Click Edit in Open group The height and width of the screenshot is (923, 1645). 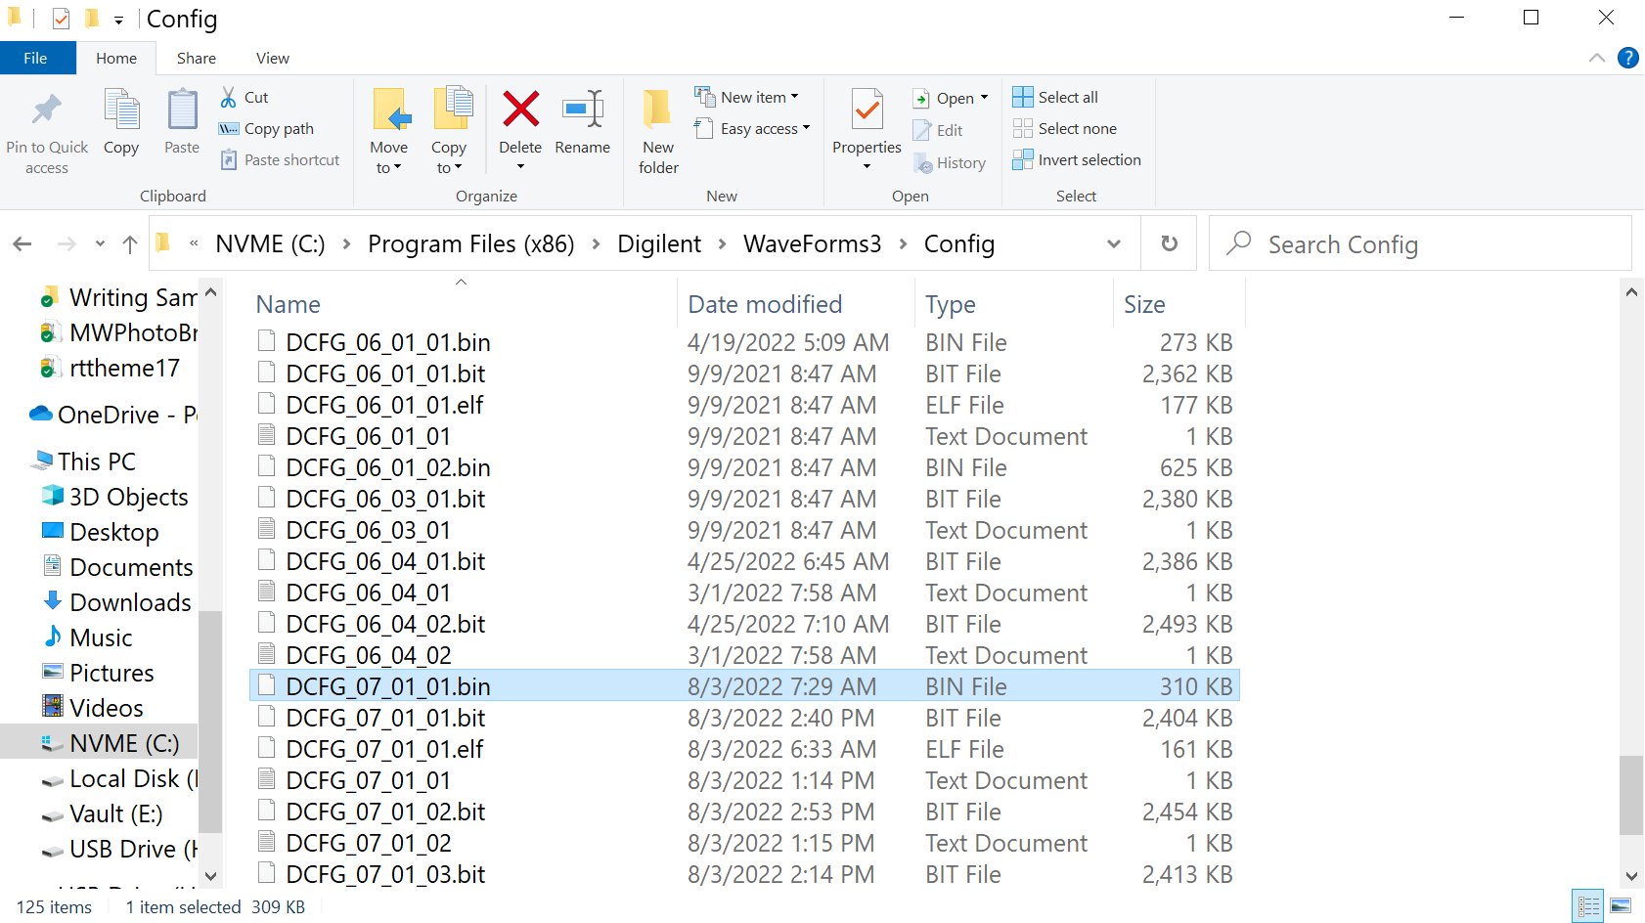(938, 130)
